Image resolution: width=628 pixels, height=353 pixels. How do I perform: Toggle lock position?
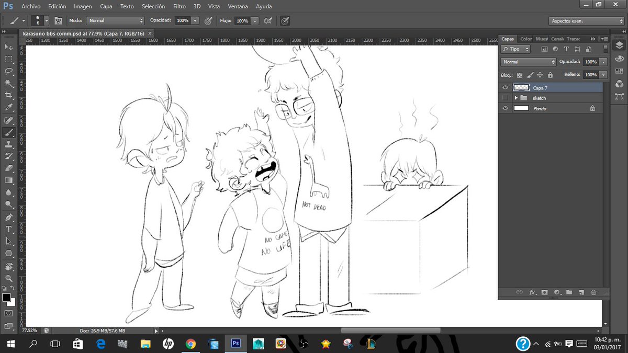tap(540, 75)
